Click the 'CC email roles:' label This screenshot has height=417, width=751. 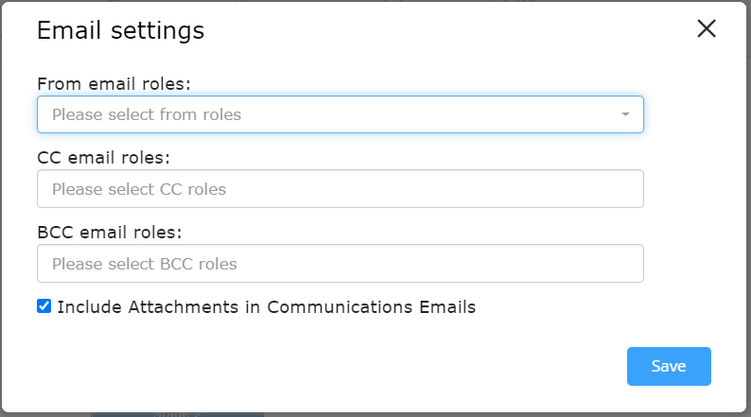(103, 158)
